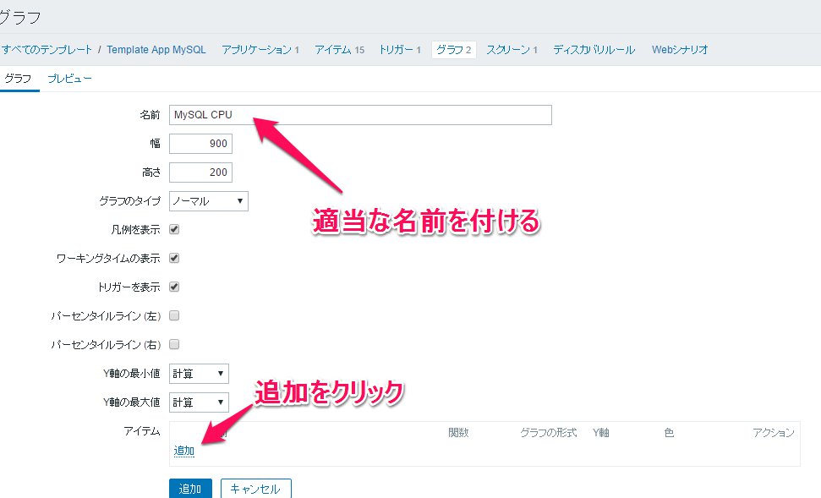Click the 幅 (width) input field
The image size is (821, 498).
tap(200, 144)
